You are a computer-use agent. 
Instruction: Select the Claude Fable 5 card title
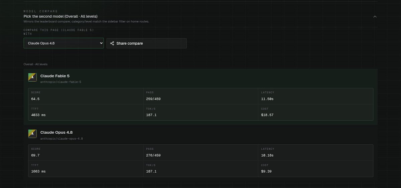tap(55, 76)
